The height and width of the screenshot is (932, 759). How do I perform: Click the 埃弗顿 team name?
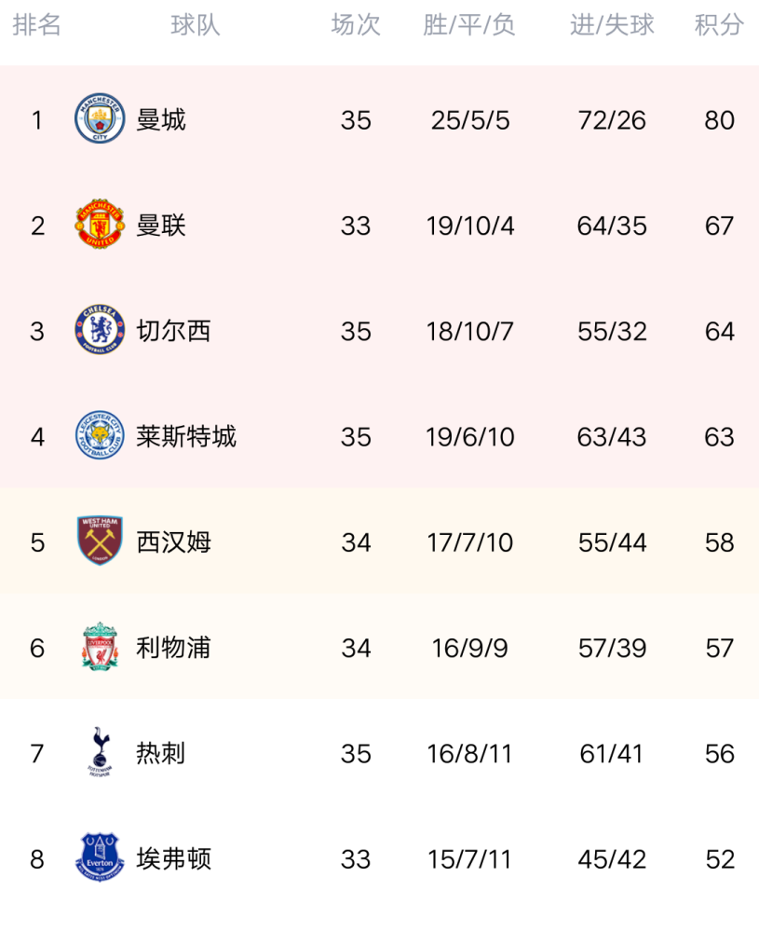(173, 859)
